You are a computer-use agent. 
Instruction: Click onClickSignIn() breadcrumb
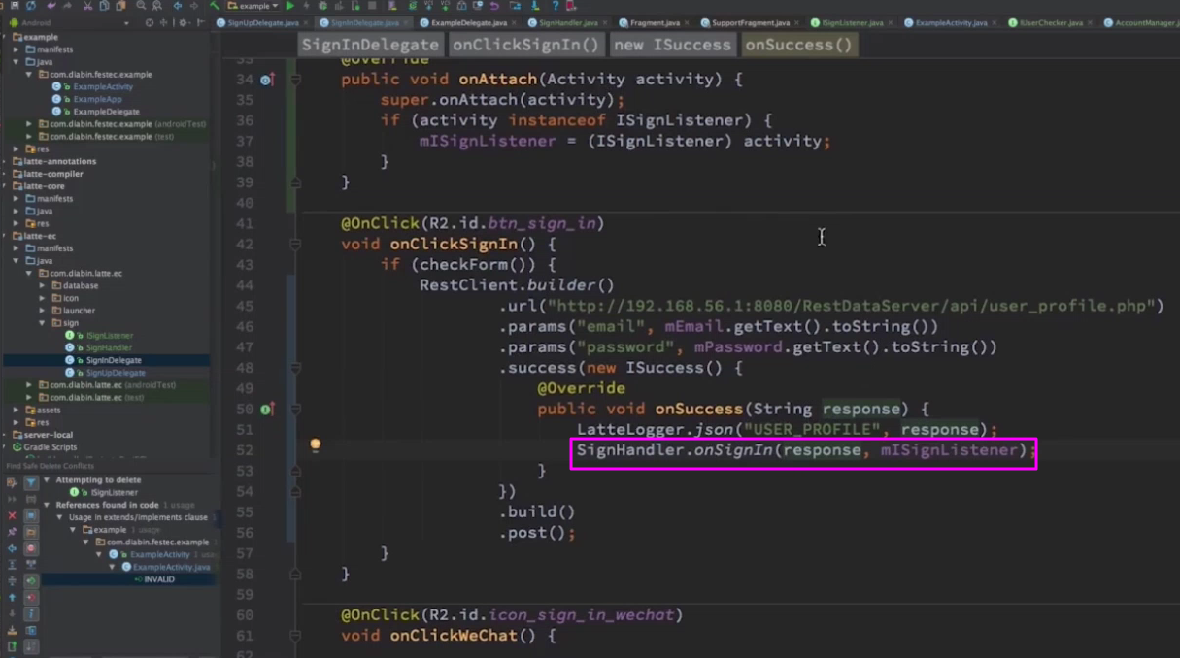(525, 45)
